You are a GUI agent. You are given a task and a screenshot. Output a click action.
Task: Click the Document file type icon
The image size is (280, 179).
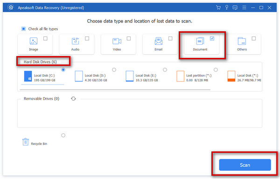coord(200,41)
